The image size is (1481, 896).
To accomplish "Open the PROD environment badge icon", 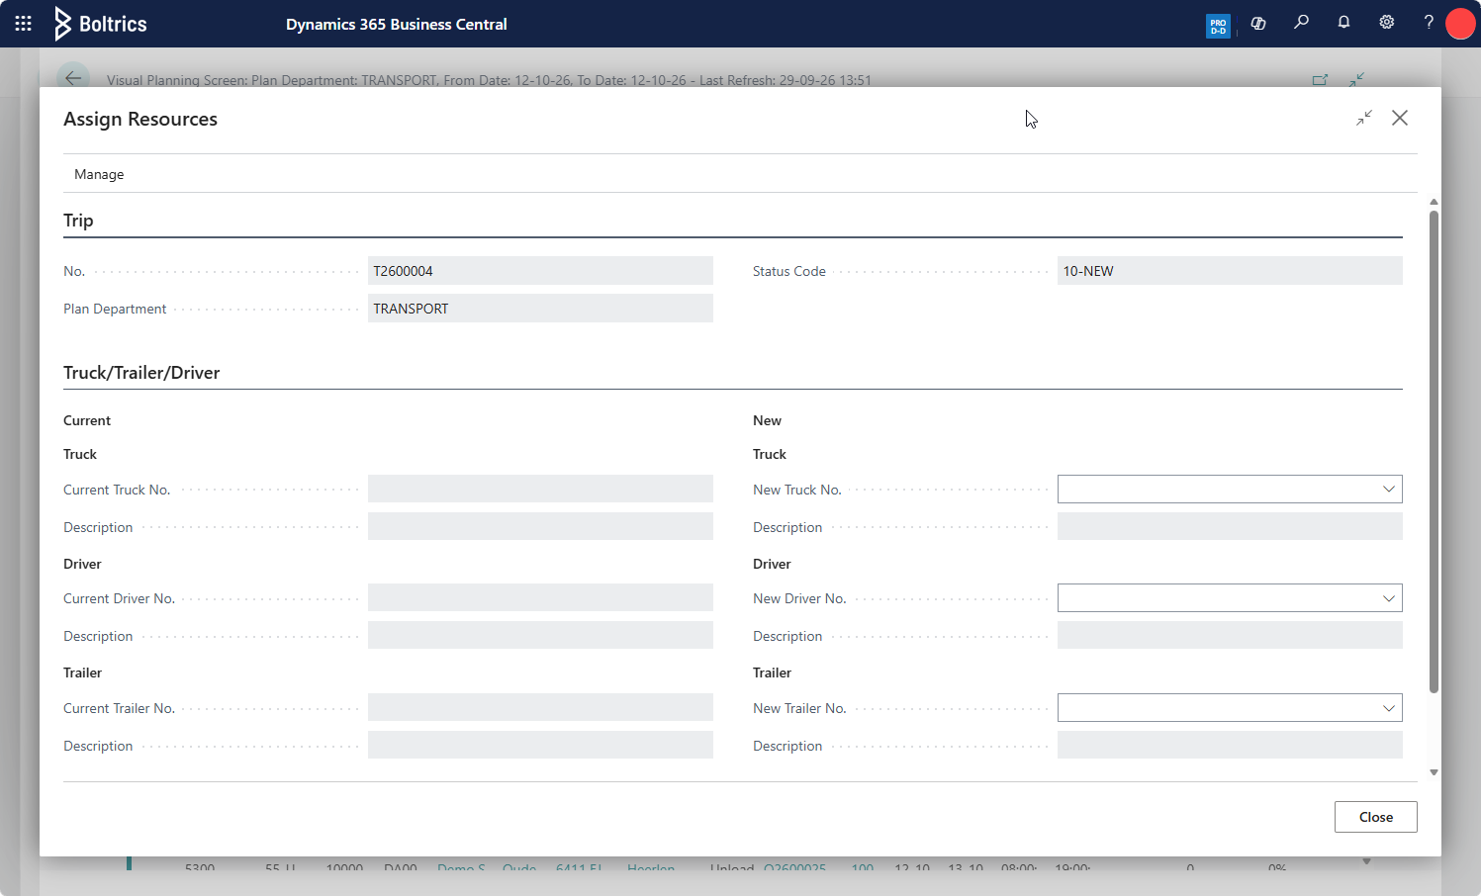I will [1218, 25].
